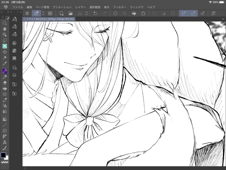226x170 pixels.
Task: Click the Undo arrow in command bar
Action: [x=95, y=13]
